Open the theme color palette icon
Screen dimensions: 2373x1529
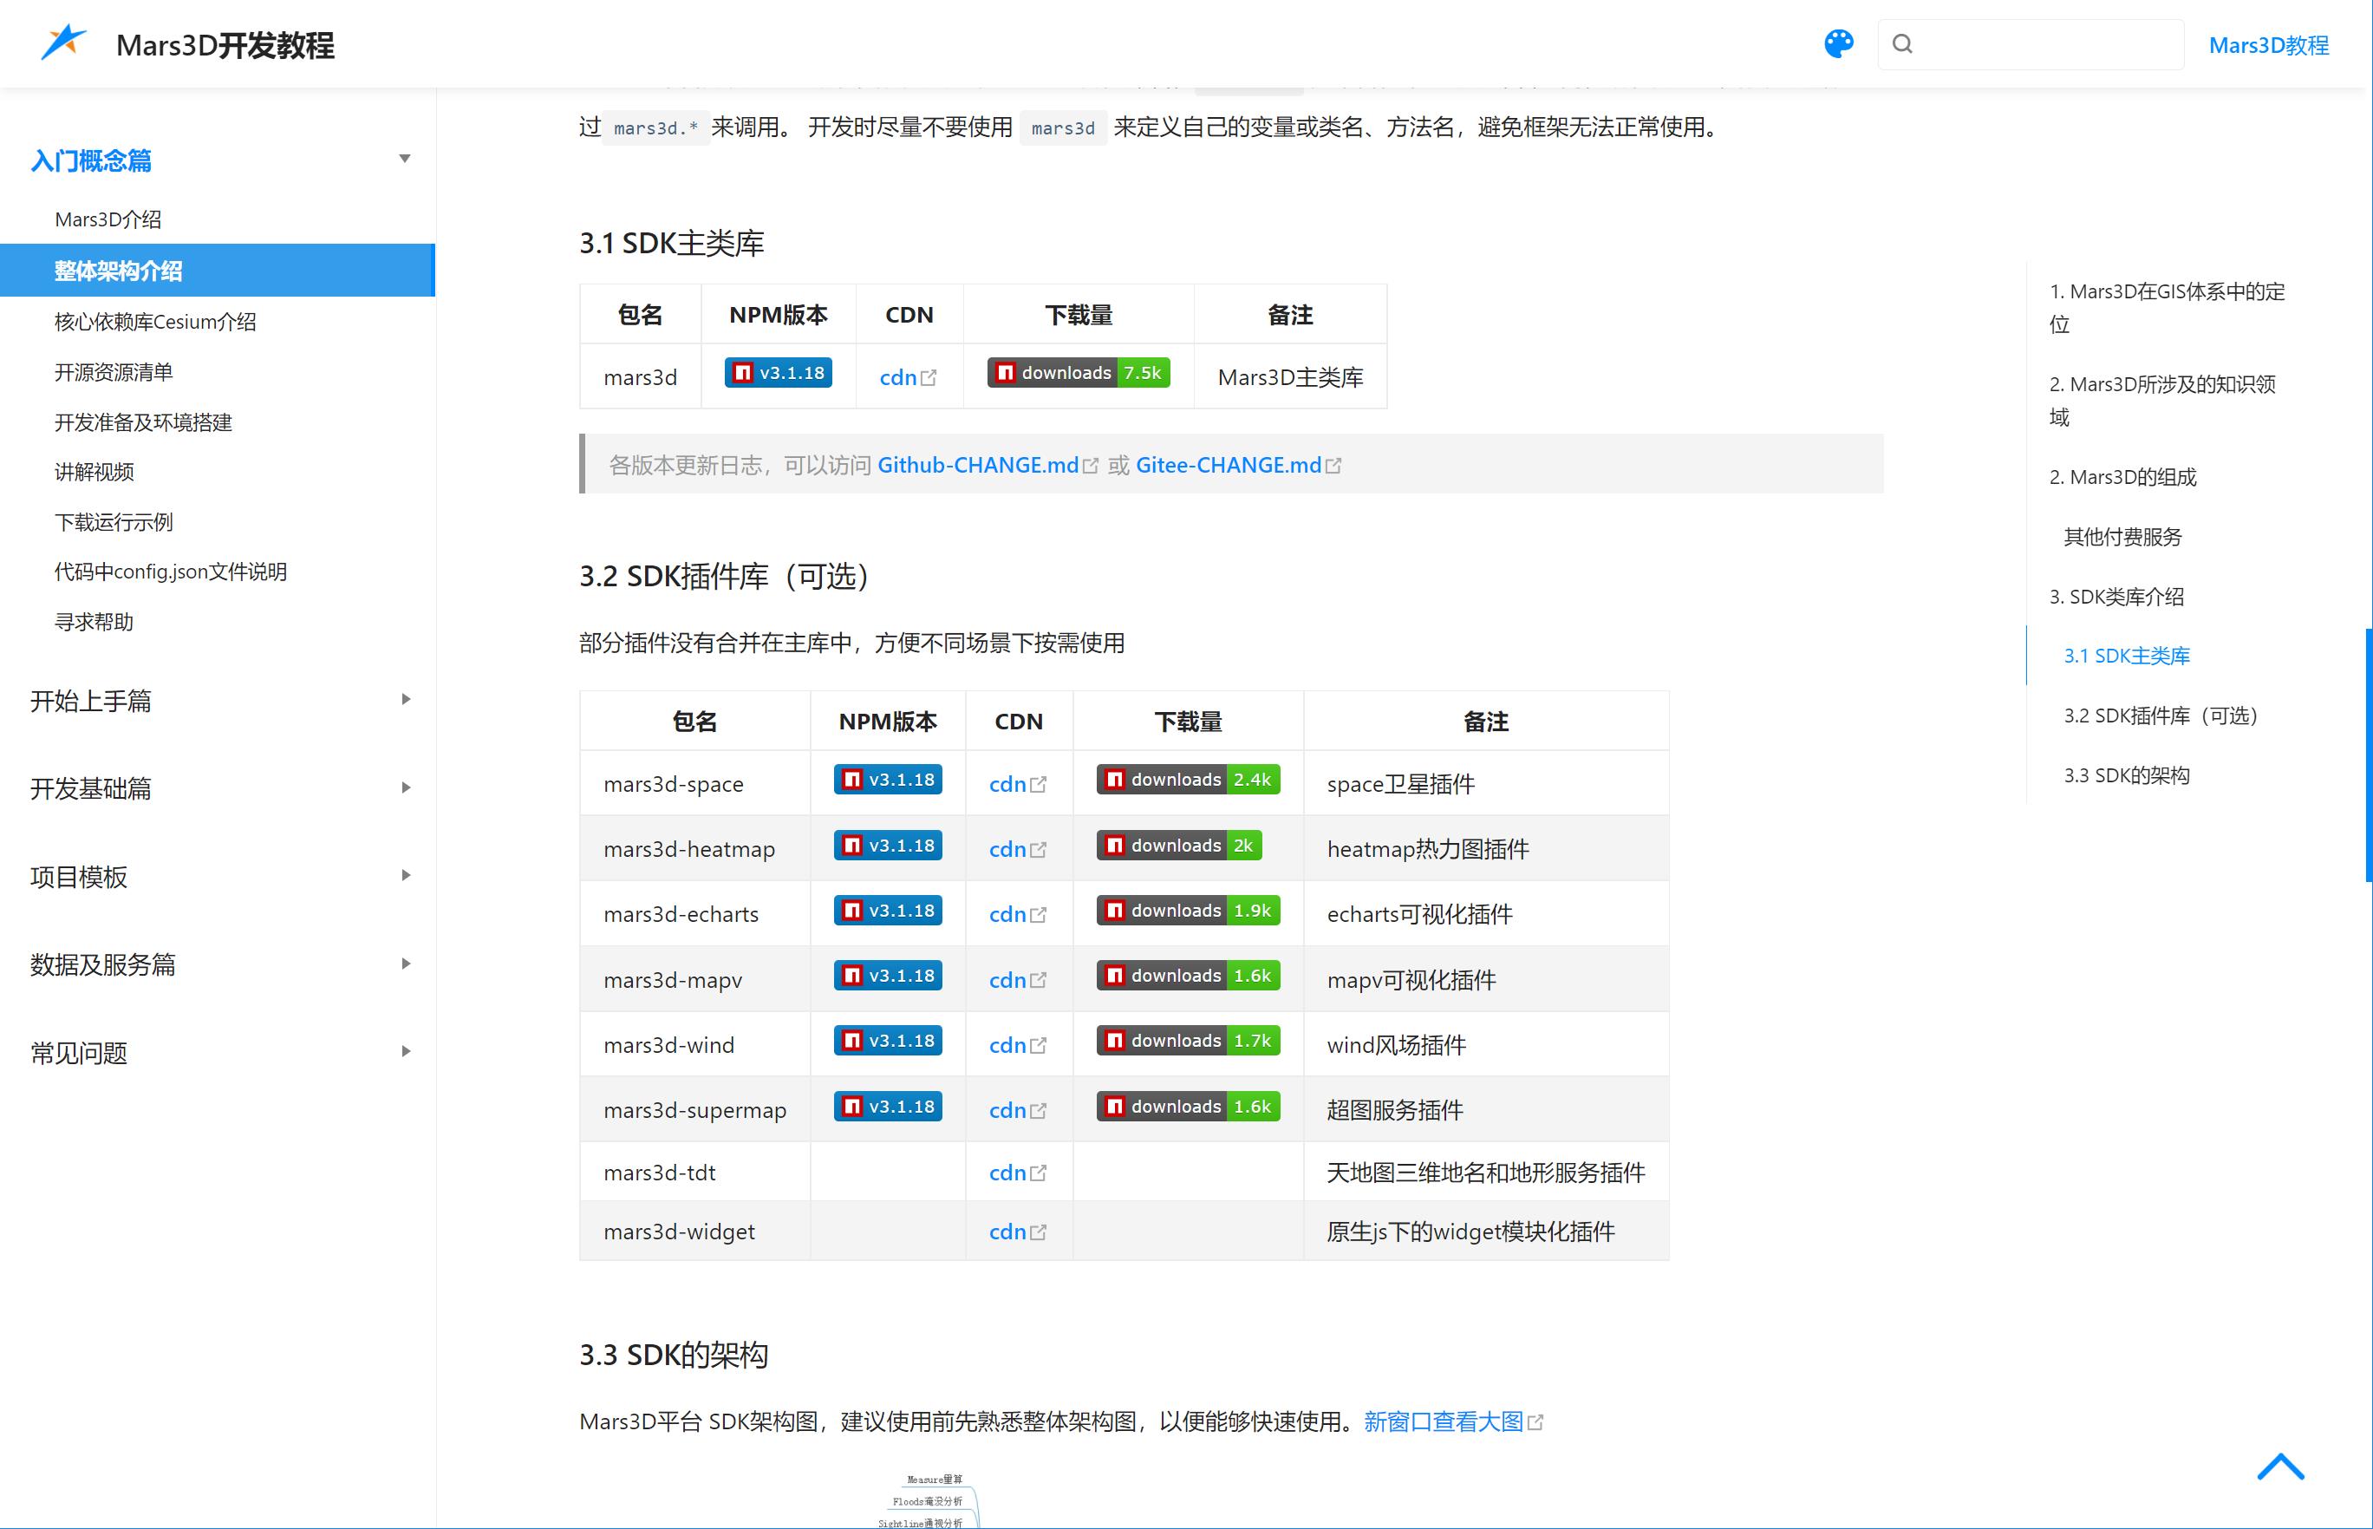tap(1838, 43)
